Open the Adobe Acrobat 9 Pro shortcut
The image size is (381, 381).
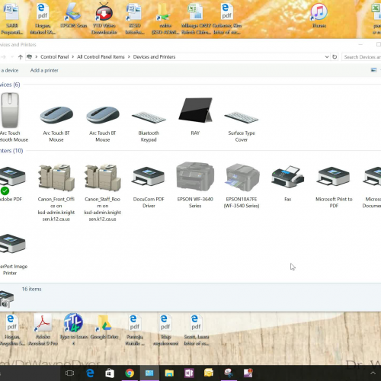tap(43, 329)
